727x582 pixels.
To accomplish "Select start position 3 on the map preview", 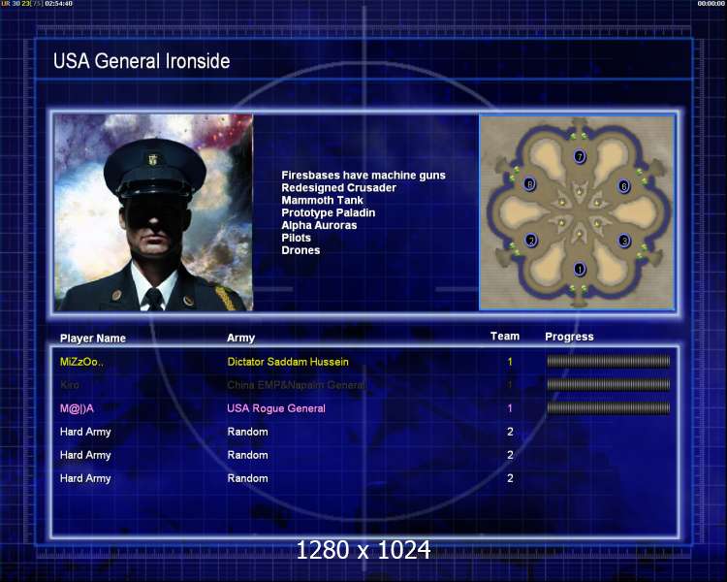I will 624,241.
